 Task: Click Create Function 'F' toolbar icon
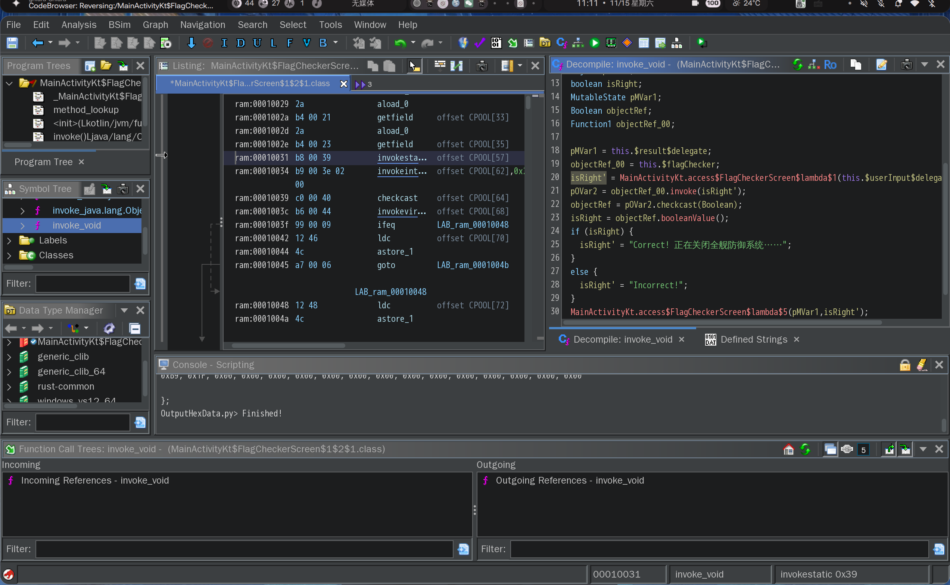click(289, 43)
